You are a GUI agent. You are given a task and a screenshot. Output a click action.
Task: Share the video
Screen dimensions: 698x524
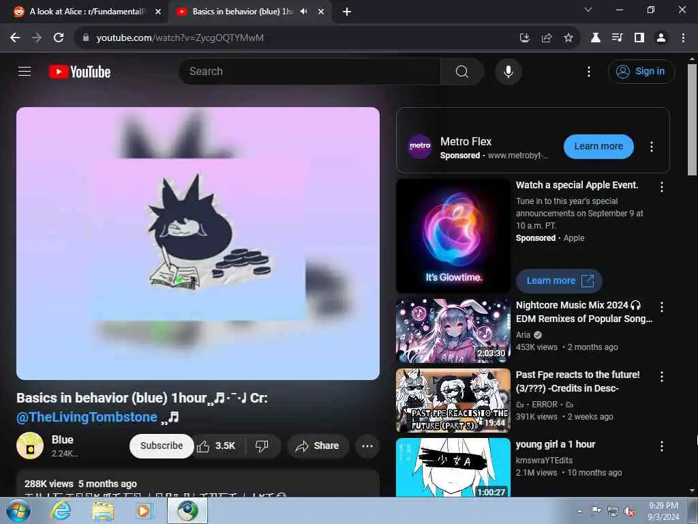click(318, 446)
